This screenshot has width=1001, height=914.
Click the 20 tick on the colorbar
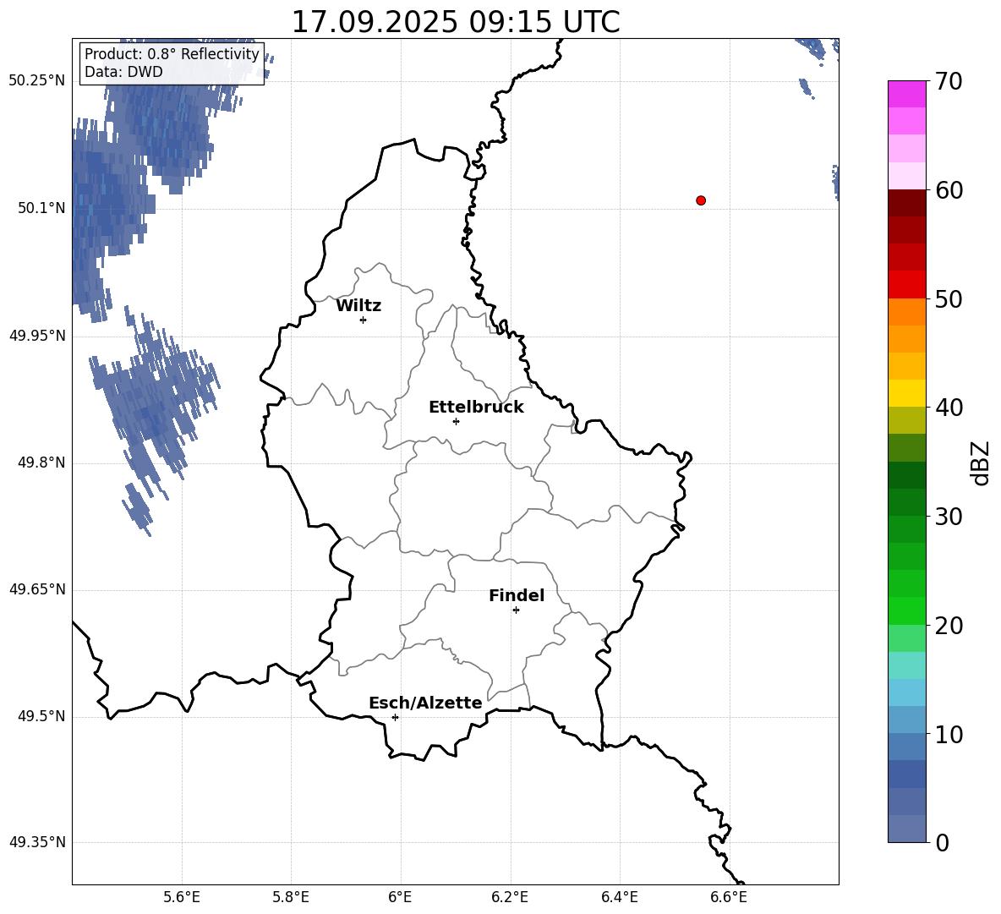pyautogui.click(x=949, y=626)
